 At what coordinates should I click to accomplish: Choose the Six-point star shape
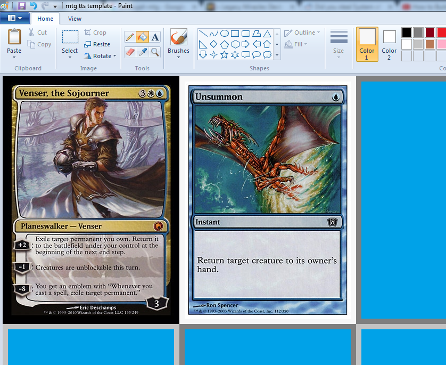pos(235,54)
